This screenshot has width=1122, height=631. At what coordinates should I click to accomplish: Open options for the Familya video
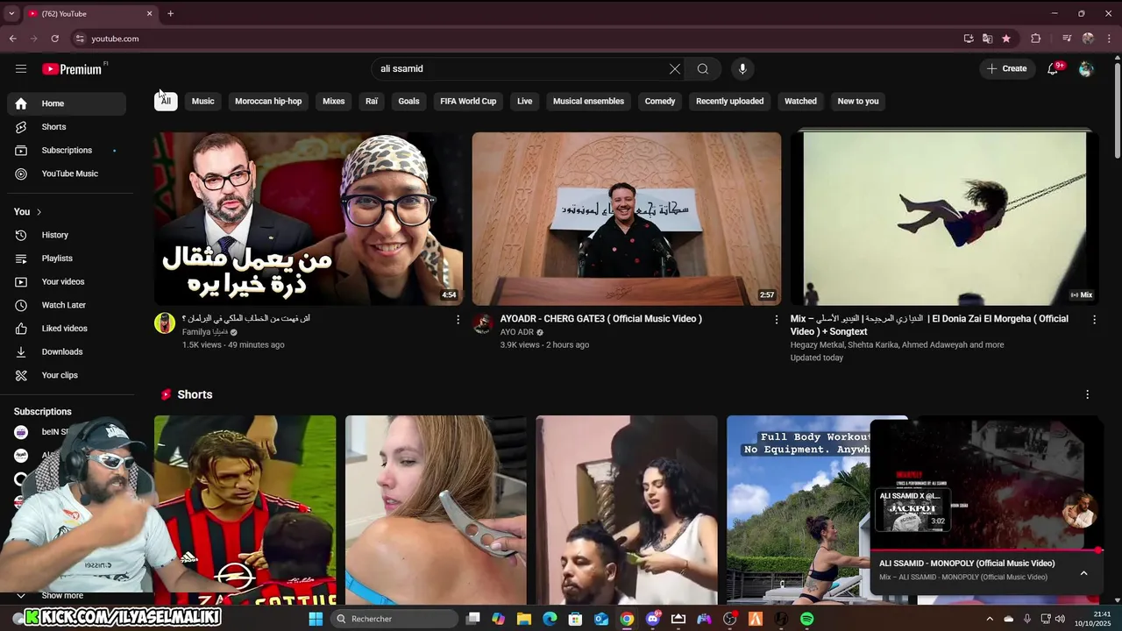click(458, 320)
